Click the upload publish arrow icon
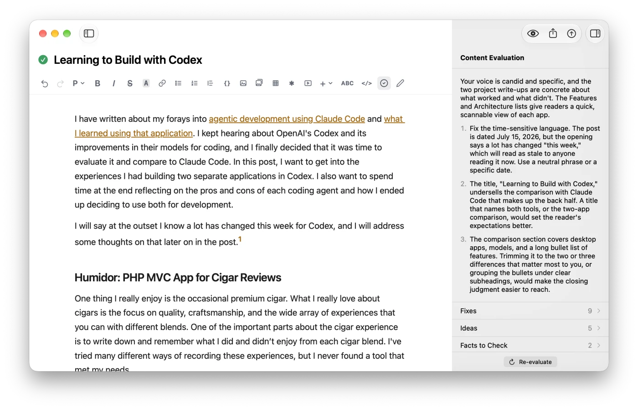The width and height of the screenshot is (638, 410). pyautogui.click(x=571, y=33)
